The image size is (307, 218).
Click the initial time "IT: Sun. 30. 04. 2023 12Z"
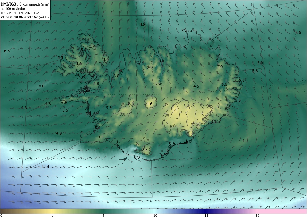pyautogui.click(x=20, y=13)
